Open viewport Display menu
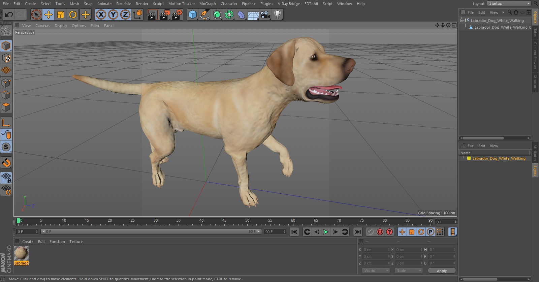This screenshot has height=282, width=539. [61, 26]
